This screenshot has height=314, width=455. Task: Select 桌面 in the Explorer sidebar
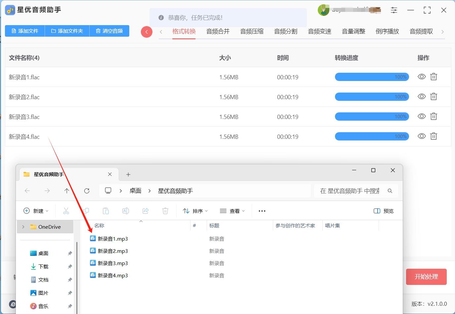[x=43, y=253]
